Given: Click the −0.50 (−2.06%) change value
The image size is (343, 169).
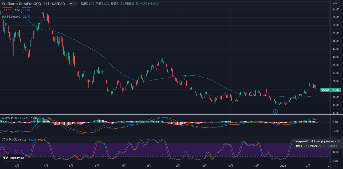Looking at the screenshot, I should 150,4.
